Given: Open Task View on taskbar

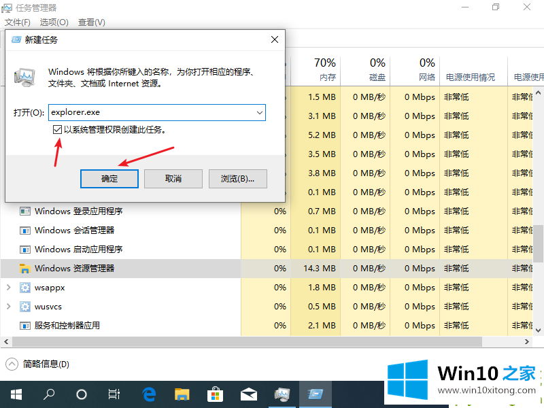Looking at the screenshot, I should 114,394.
